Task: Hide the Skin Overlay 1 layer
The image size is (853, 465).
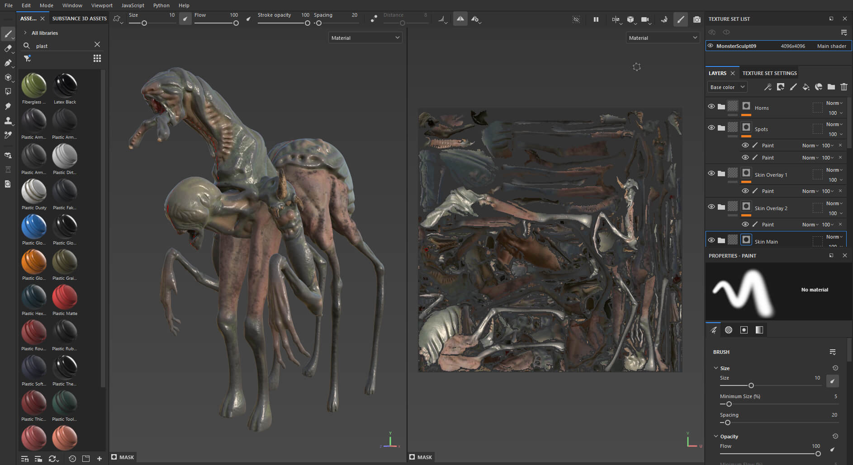Action: coord(711,174)
